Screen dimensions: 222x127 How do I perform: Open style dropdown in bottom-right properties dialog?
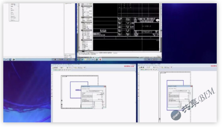[182, 91]
